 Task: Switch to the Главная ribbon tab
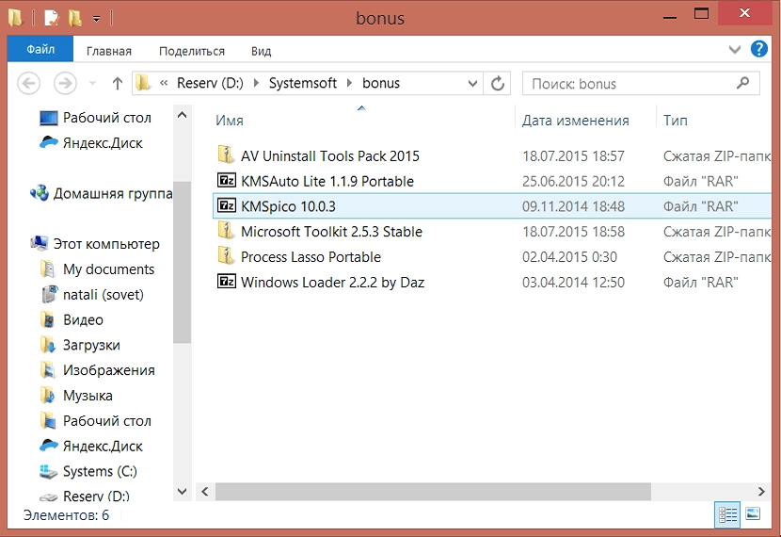(x=108, y=51)
